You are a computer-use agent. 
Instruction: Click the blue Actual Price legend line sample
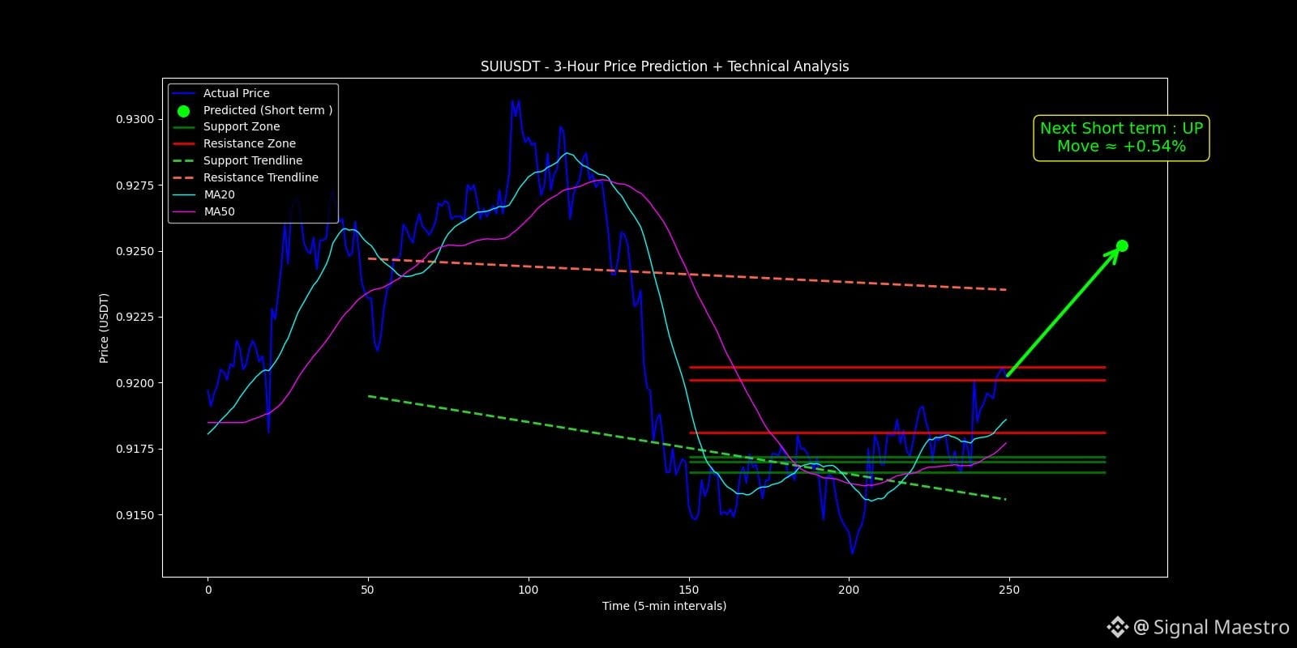pyautogui.click(x=184, y=93)
